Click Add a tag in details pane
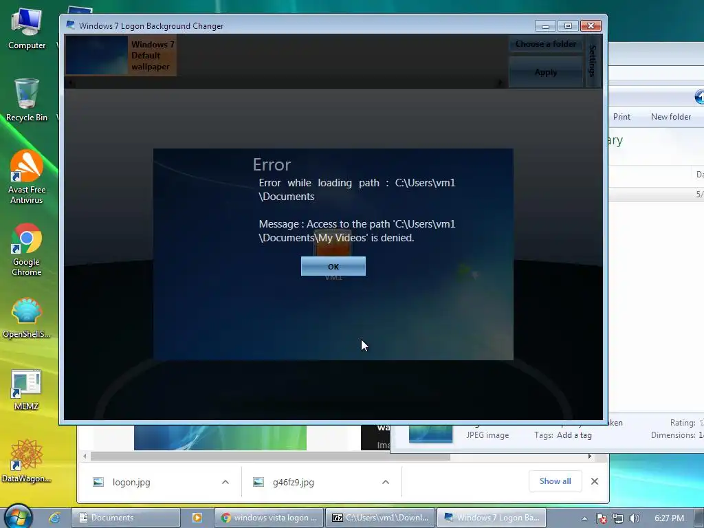Viewport: 704px width, 528px height. tap(574, 435)
